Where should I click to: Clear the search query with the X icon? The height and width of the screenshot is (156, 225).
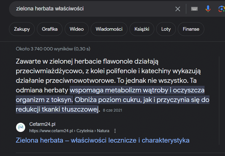tap(178, 9)
